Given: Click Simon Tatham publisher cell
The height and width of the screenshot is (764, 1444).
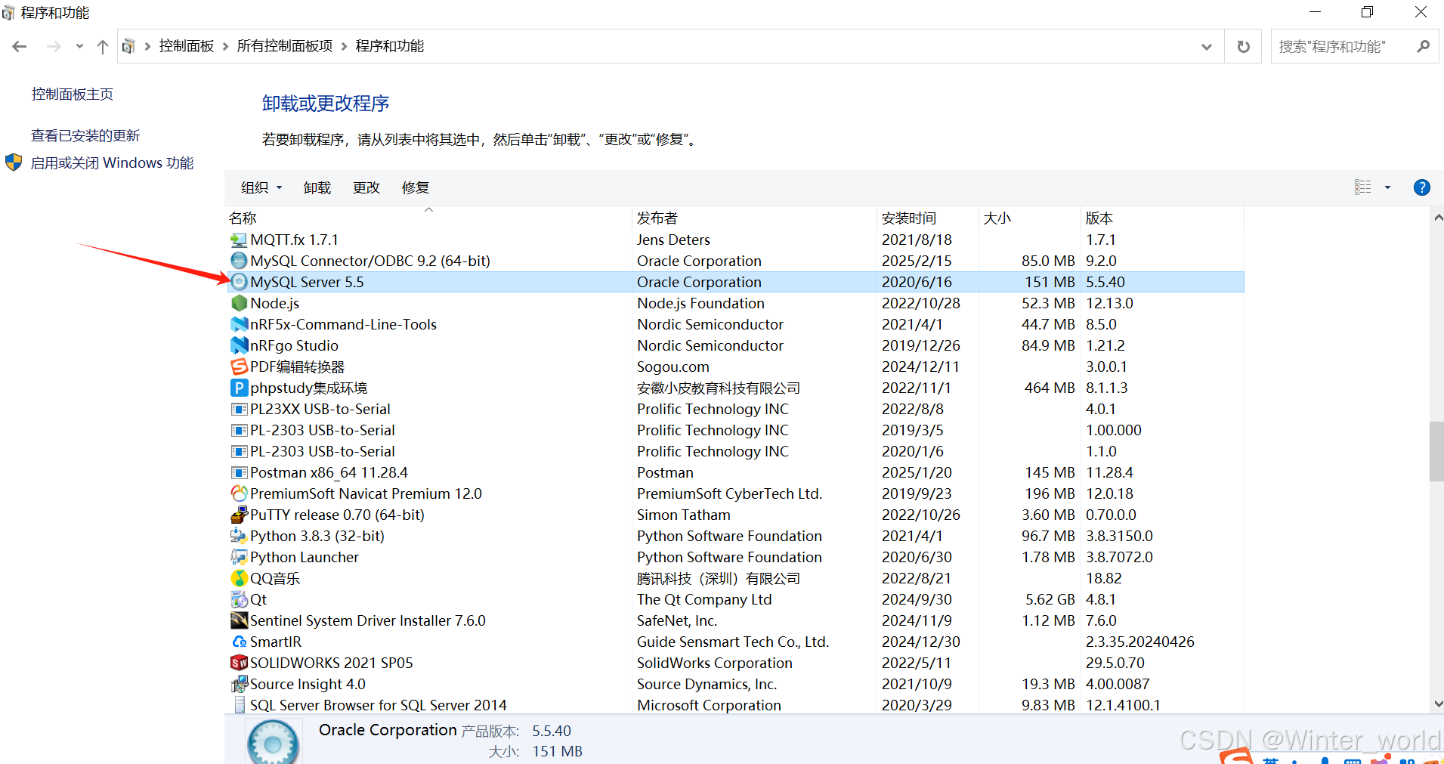Looking at the screenshot, I should click(684, 515).
